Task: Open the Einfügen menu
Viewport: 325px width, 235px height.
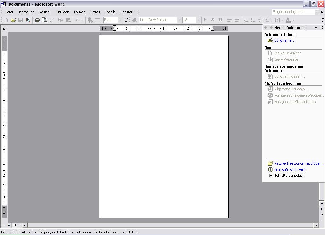Action: pos(62,12)
